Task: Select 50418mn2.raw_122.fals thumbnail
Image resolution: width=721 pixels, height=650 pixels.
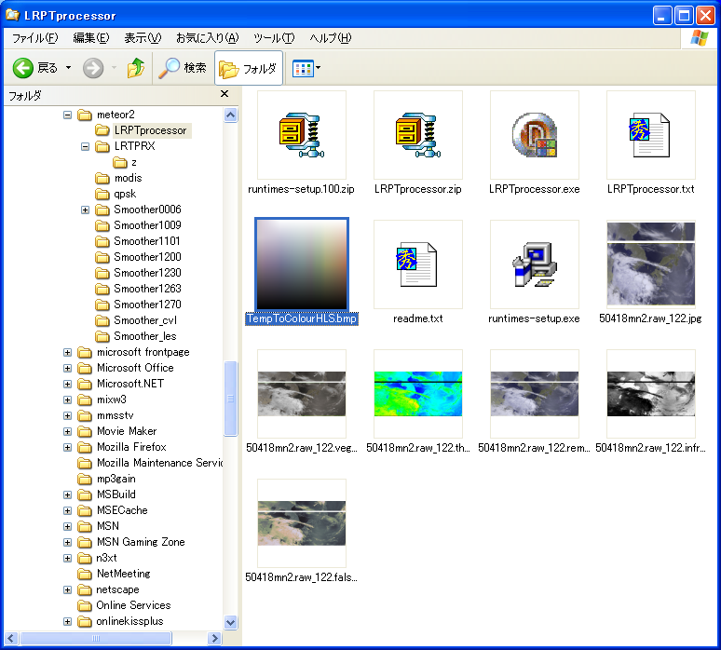Action: coord(302,523)
